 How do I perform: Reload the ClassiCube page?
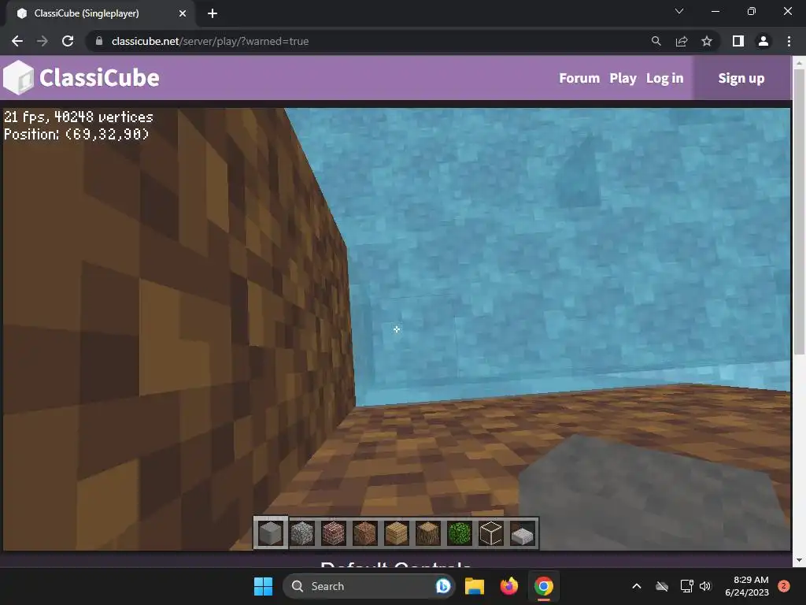pos(68,41)
